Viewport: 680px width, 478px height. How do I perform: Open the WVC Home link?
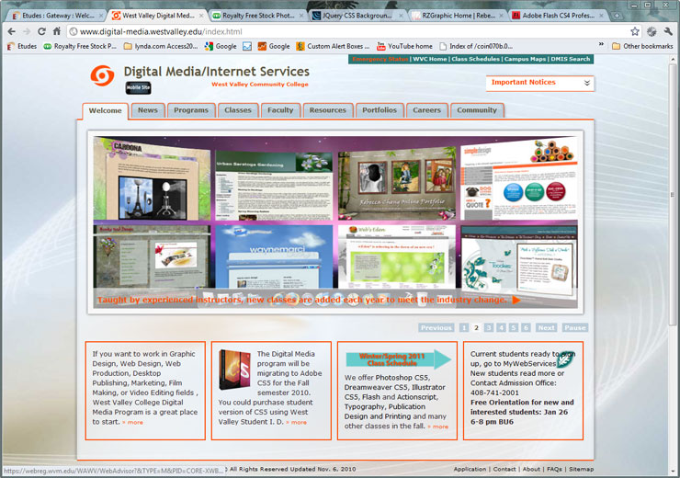430,59
